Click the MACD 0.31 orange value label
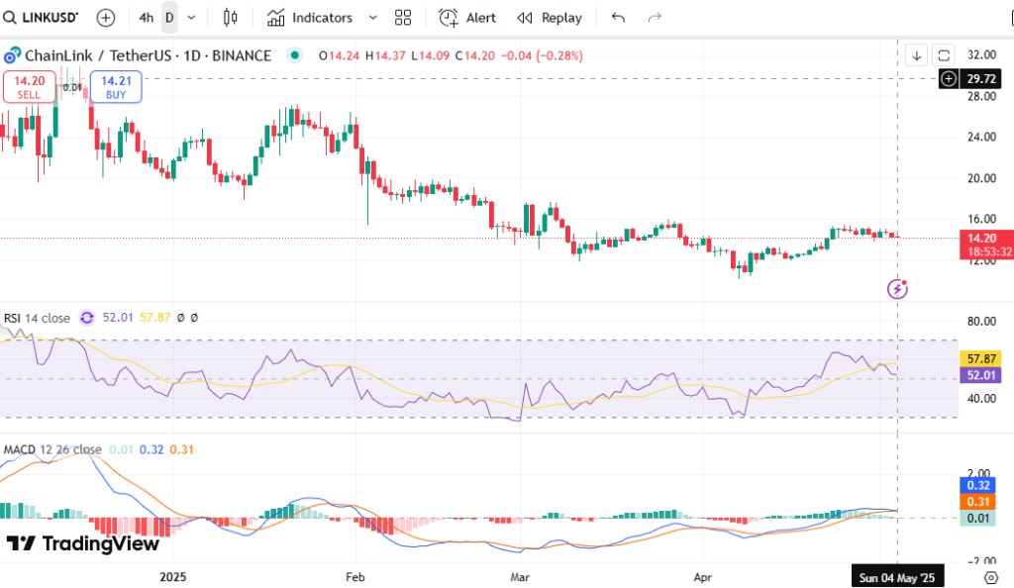The width and height of the screenshot is (1014, 588). click(977, 502)
